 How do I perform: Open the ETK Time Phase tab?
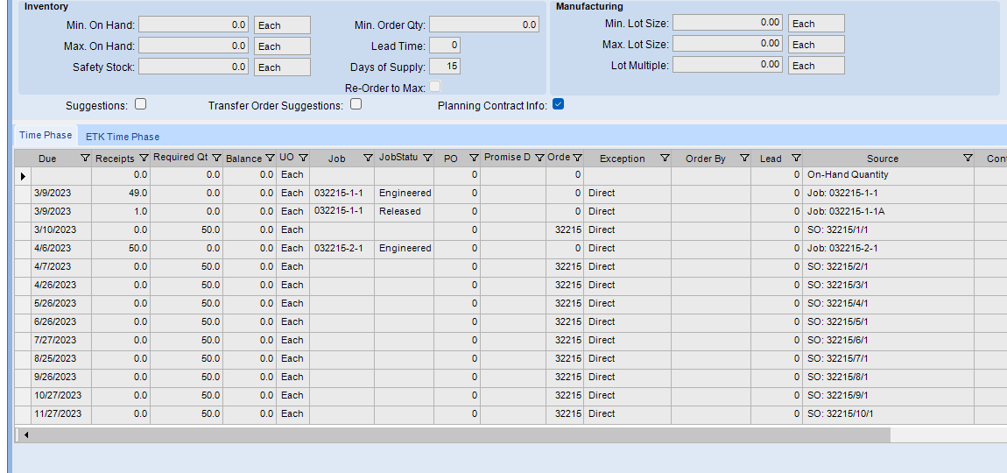[x=123, y=137]
